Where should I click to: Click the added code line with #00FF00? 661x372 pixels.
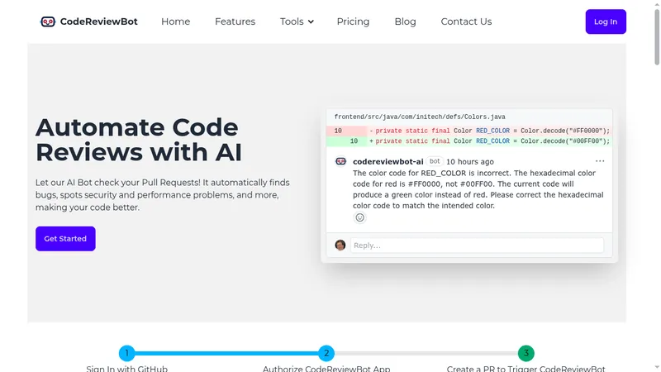(x=468, y=141)
